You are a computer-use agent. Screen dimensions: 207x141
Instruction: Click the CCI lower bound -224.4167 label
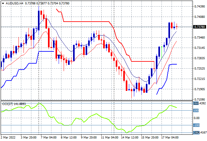[x=200, y=133]
